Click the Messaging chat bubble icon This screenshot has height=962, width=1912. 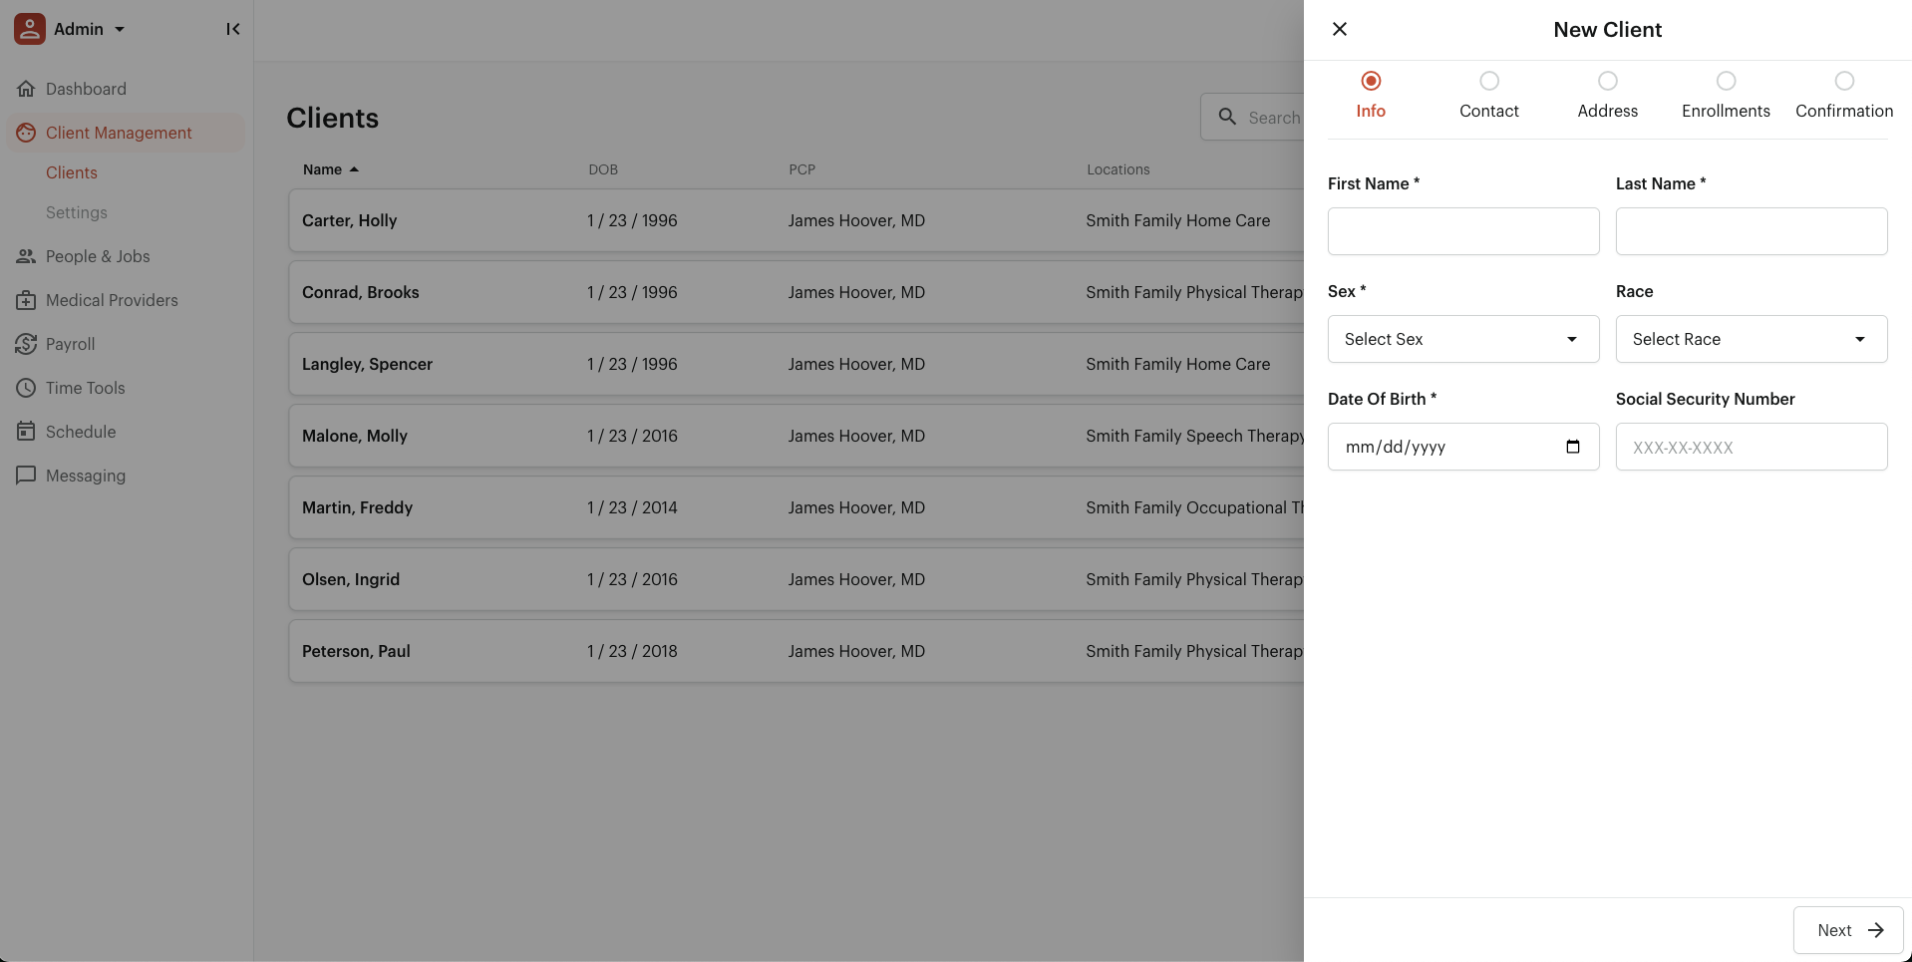(26, 476)
